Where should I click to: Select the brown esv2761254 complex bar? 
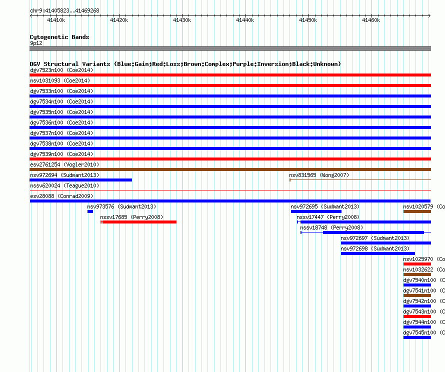pos(230,169)
